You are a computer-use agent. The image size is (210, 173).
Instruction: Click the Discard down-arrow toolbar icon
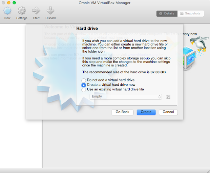(50, 11)
